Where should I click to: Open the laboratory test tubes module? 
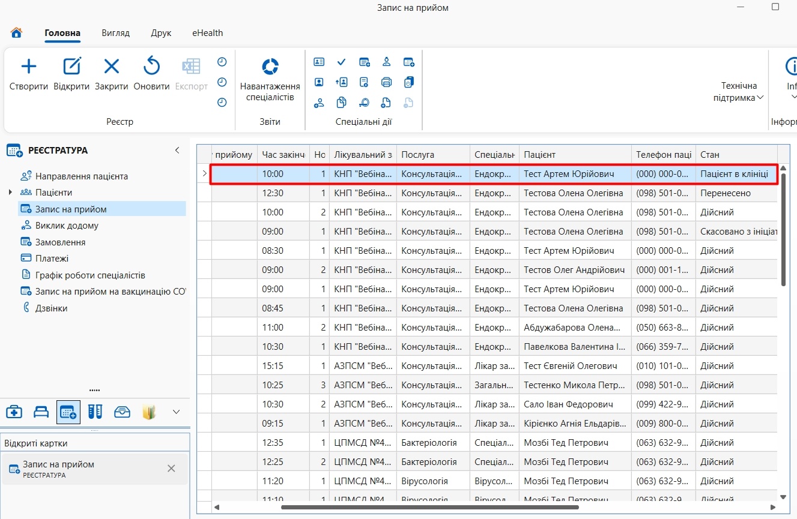[95, 412]
